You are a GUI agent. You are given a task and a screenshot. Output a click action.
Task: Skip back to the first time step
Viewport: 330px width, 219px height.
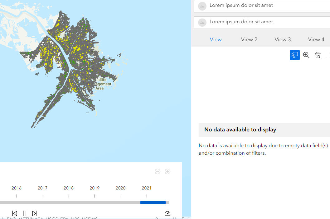pyautogui.click(x=14, y=213)
